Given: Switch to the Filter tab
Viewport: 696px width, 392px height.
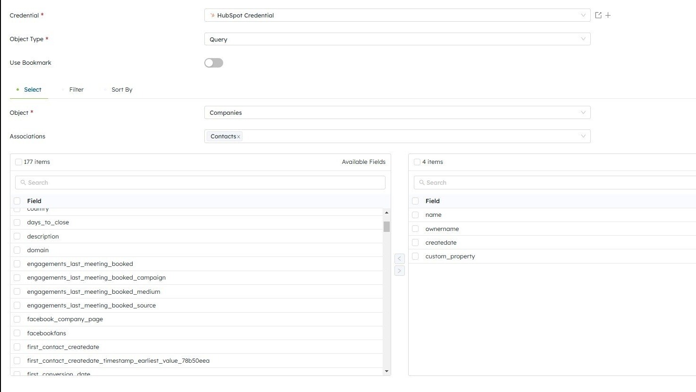Looking at the screenshot, I should [76, 90].
